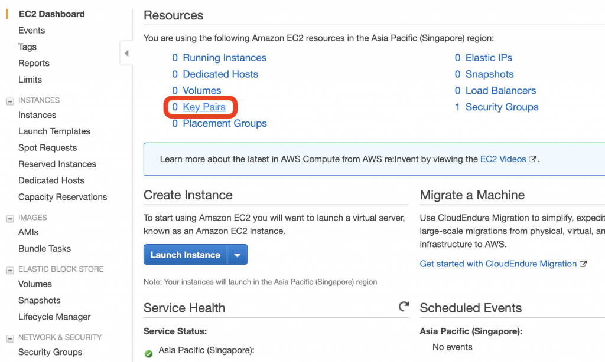This screenshot has width=605, height=362.
Task: Open the Security Groups resource link
Action: (502, 107)
